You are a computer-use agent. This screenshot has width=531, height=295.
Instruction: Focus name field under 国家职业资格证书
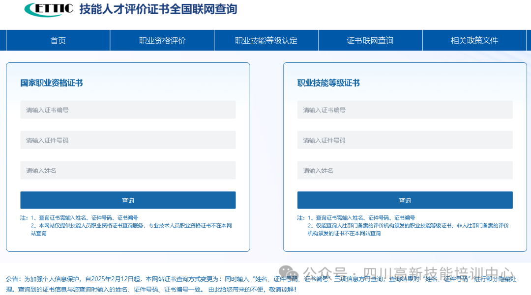pos(128,171)
